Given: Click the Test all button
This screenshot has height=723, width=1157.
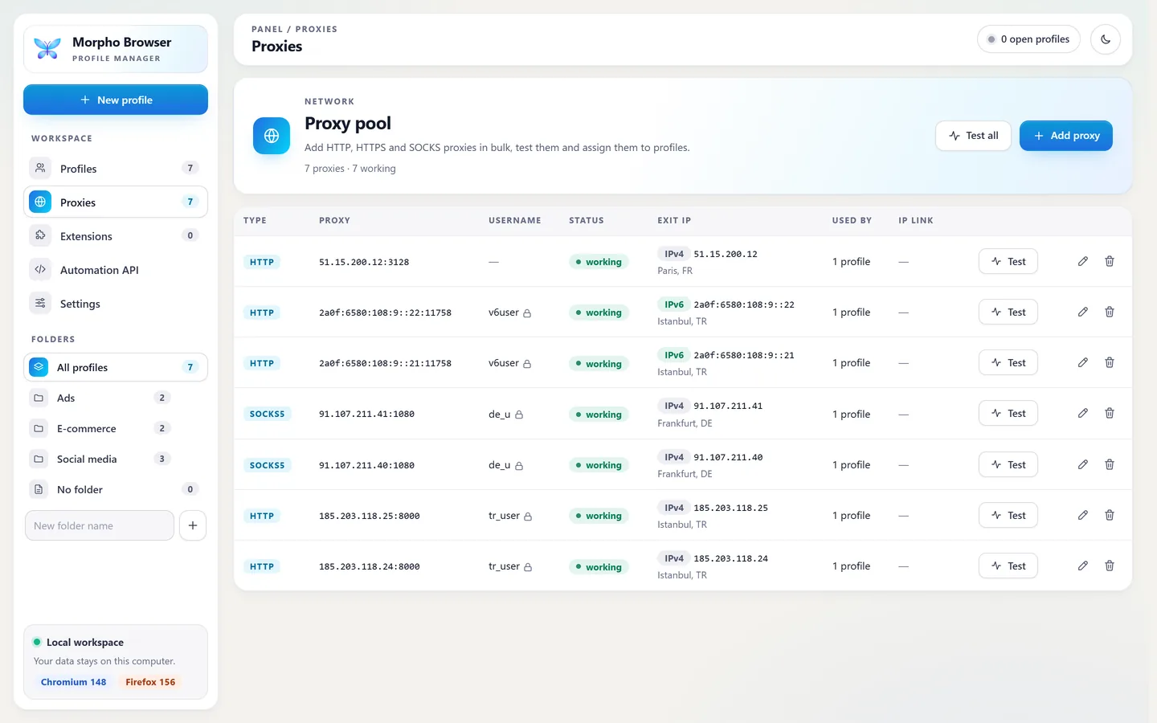Looking at the screenshot, I should click(973, 136).
